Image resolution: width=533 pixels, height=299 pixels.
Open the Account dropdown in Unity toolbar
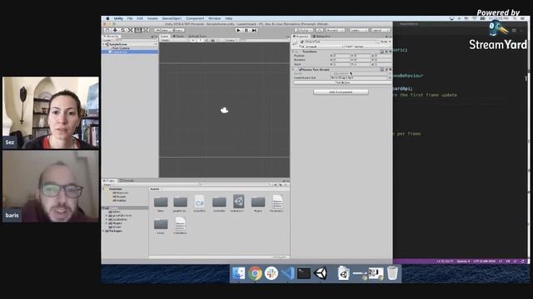(336, 30)
